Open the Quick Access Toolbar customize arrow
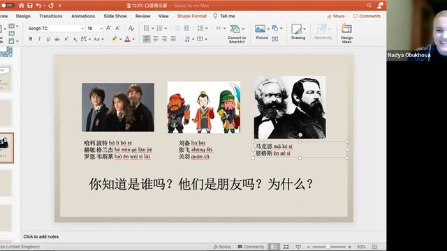447x251 pixels. pos(60,5)
